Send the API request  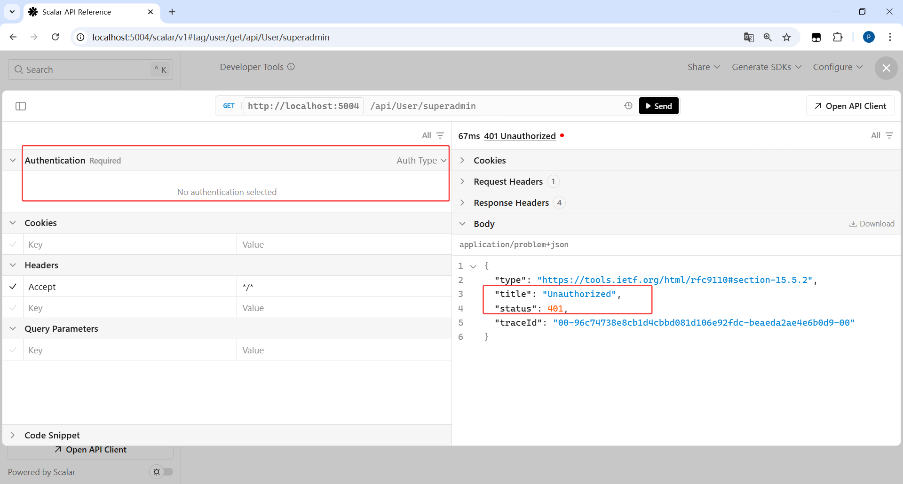pyautogui.click(x=658, y=106)
